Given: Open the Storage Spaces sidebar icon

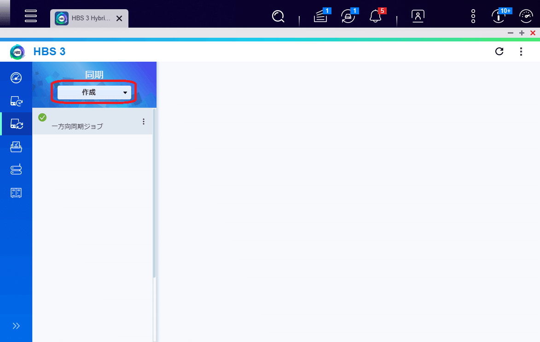Looking at the screenshot, I should [16, 169].
